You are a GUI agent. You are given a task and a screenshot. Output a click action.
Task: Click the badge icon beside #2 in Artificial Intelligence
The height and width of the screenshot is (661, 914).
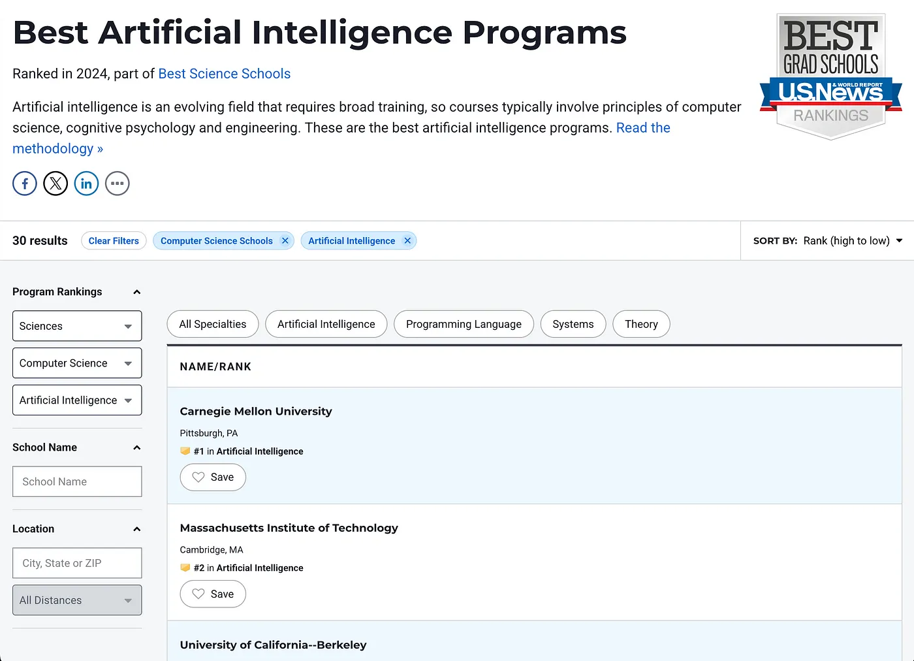(185, 568)
